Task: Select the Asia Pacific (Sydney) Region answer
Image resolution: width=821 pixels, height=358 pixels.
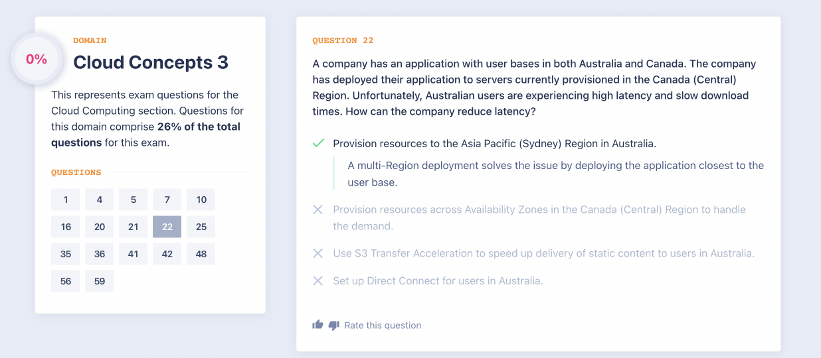Action: [x=494, y=143]
